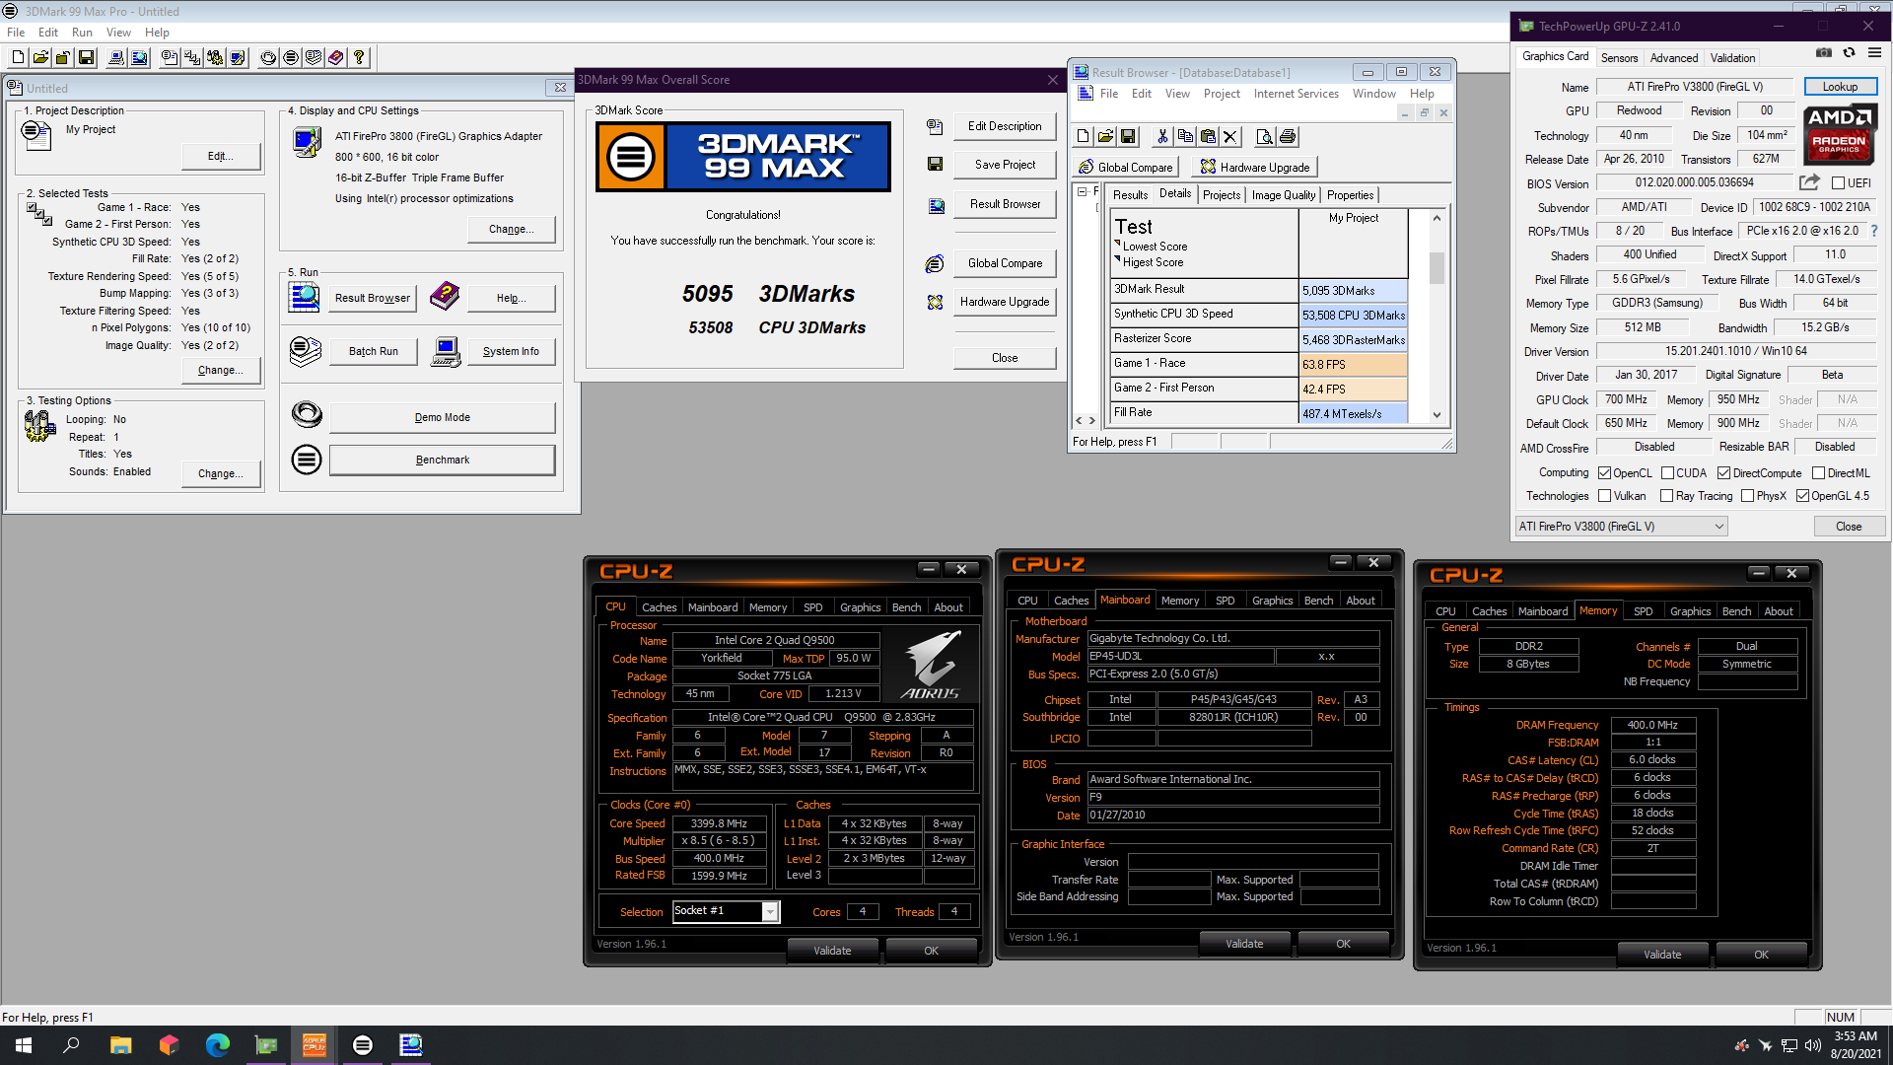Click the Display settings toolbar icon
Image resolution: width=1893 pixels, height=1065 pixels.
point(238,58)
